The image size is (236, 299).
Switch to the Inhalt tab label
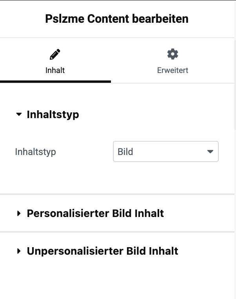pyautogui.click(x=55, y=71)
